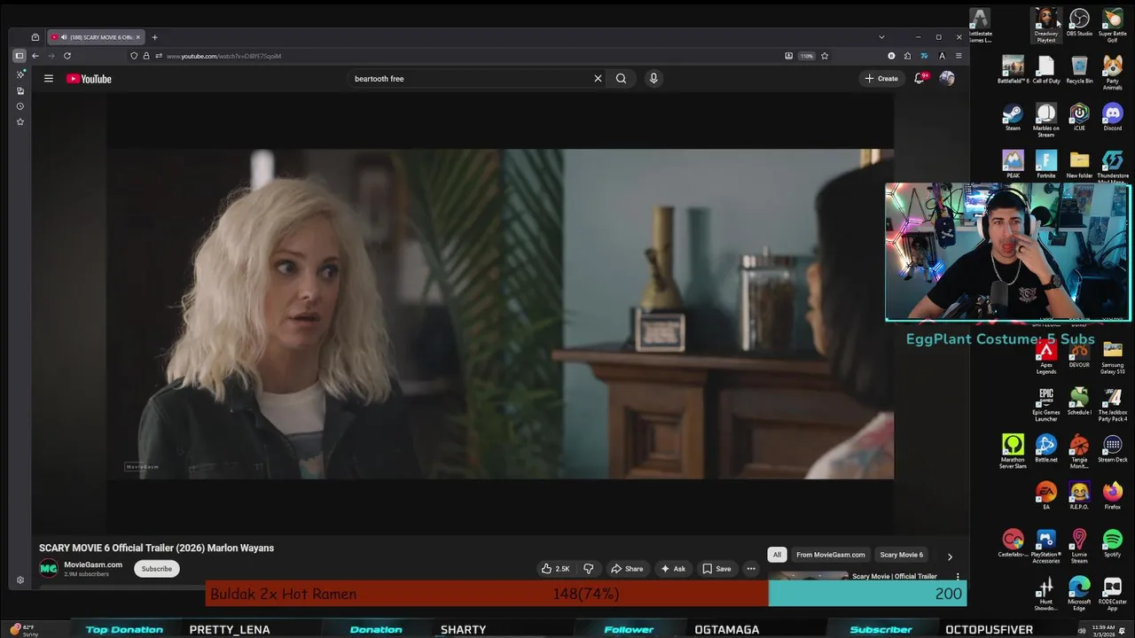Open a new browser tab
The image size is (1135, 638).
point(154,37)
